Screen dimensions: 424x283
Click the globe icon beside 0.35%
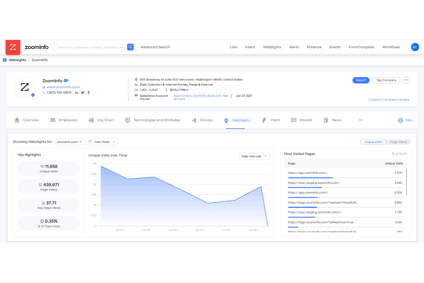click(42, 221)
